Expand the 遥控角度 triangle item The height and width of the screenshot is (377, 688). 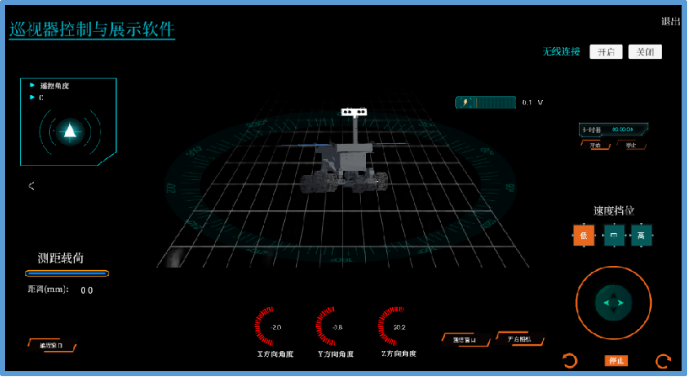[x=32, y=85]
